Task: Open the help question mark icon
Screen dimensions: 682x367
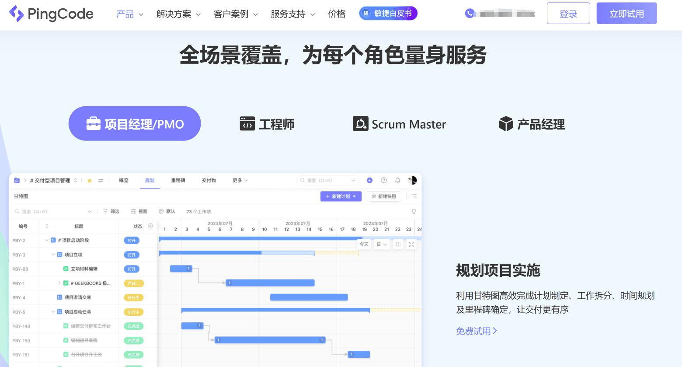Action: tap(384, 180)
